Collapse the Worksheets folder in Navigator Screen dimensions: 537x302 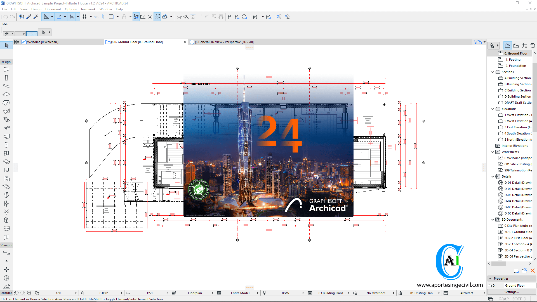[x=493, y=152]
